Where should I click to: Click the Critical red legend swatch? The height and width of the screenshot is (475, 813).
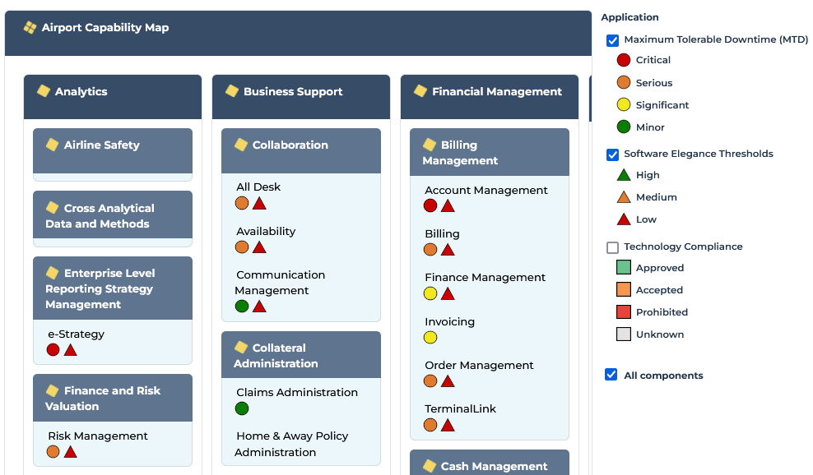pyautogui.click(x=624, y=60)
